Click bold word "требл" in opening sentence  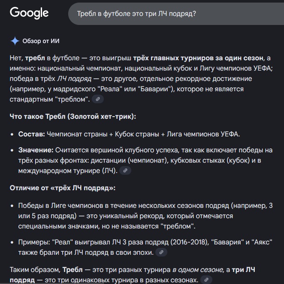(x=34, y=58)
